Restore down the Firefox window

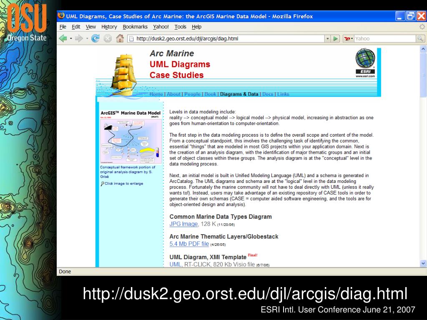[411, 16]
